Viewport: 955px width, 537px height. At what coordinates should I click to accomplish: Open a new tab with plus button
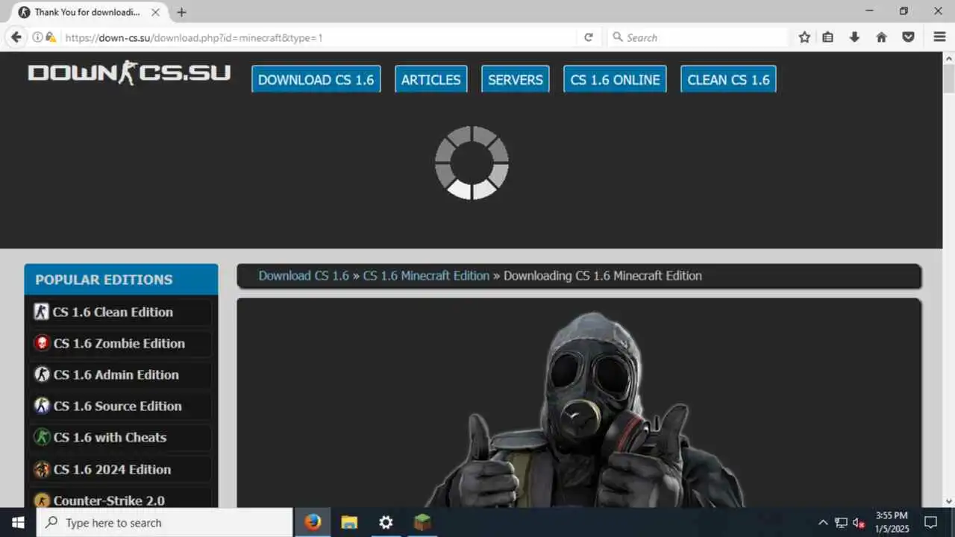(181, 12)
